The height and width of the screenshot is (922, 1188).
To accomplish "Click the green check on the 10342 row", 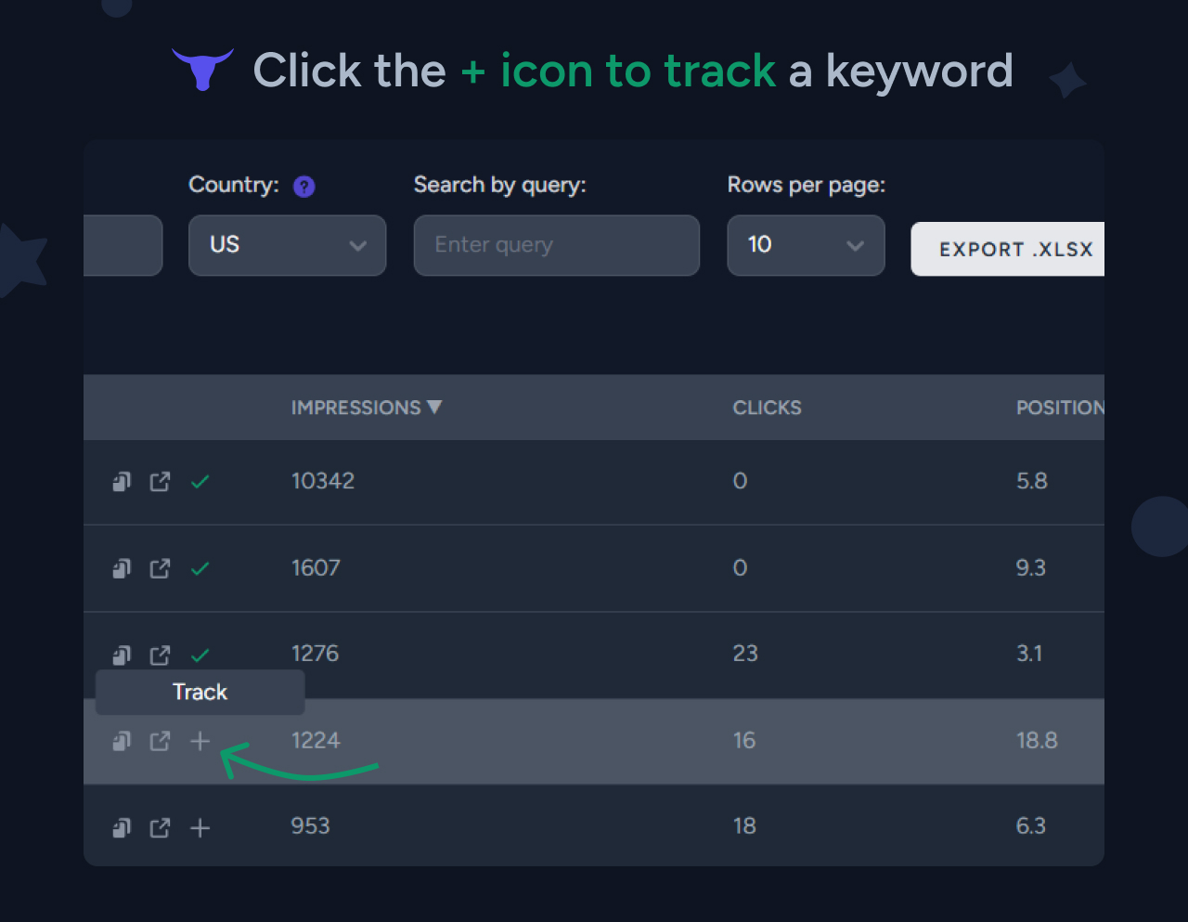I will point(200,481).
